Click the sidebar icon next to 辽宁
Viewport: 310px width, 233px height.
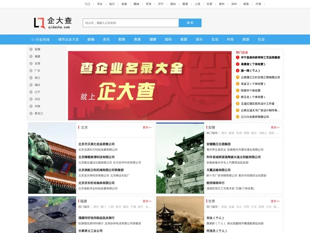(31, 92)
